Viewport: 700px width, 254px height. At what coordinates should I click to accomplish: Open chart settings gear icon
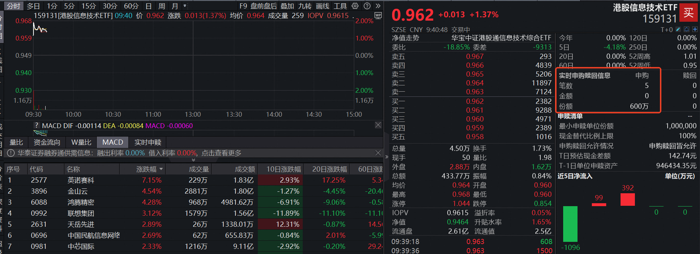[355, 6]
